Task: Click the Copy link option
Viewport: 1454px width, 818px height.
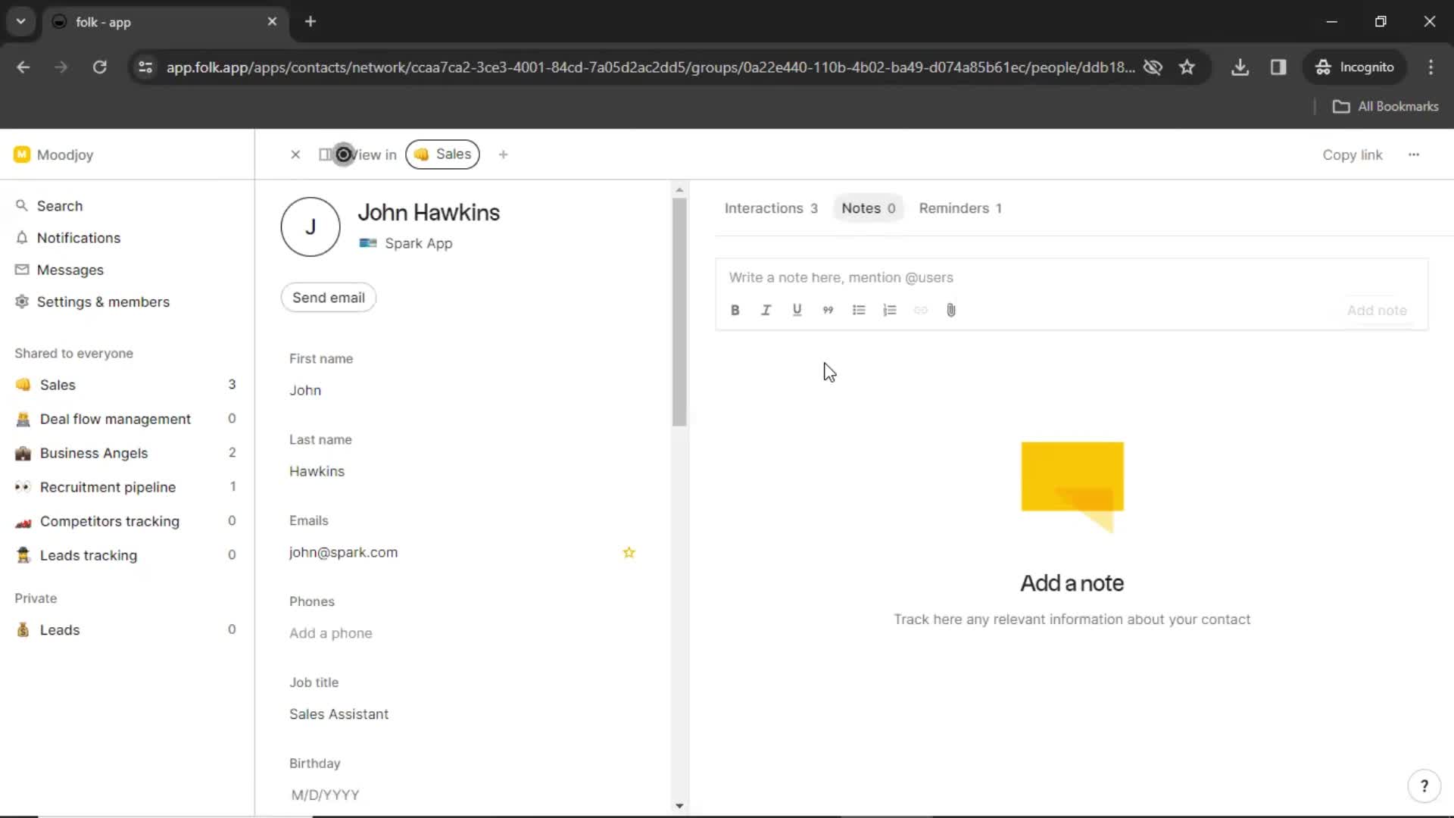Action: click(x=1352, y=154)
